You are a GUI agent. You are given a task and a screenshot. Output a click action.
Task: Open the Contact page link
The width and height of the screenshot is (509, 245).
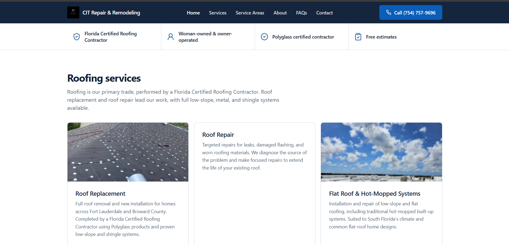[x=324, y=13]
